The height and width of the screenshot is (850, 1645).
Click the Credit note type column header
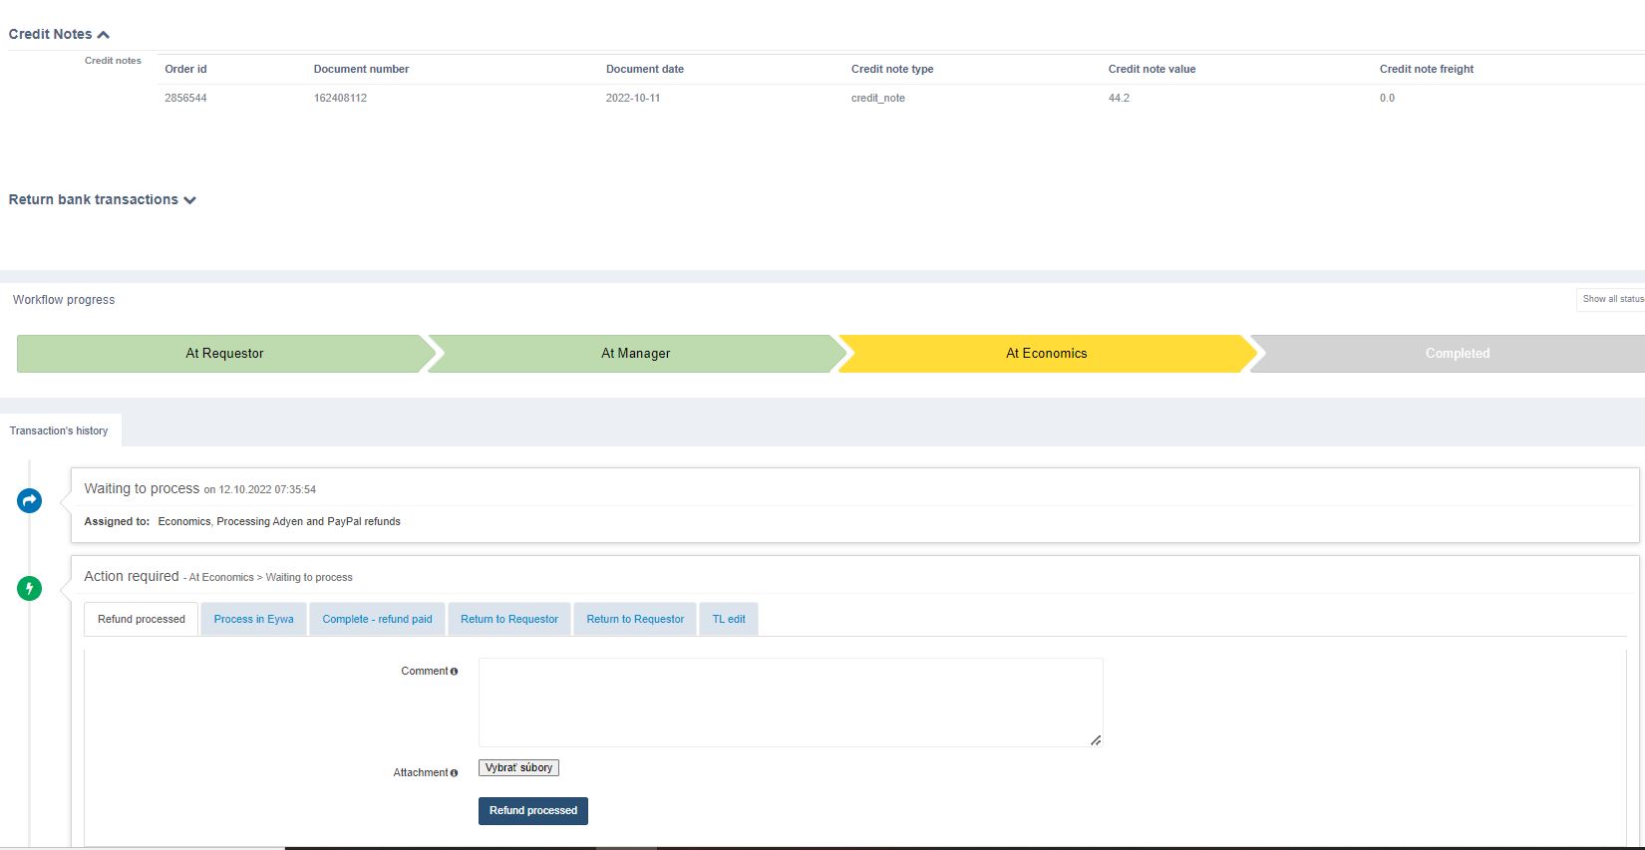click(892, 69)
